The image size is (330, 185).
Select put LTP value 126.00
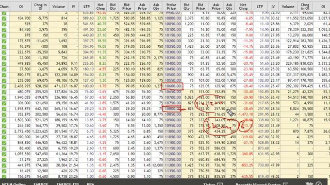[x=263, y=86]
